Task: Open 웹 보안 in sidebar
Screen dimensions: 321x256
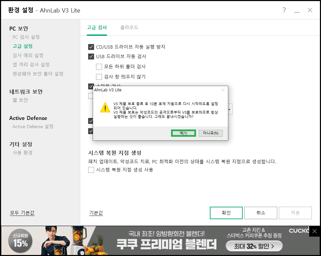Action: pyautogui.click(x=20, y=100)
